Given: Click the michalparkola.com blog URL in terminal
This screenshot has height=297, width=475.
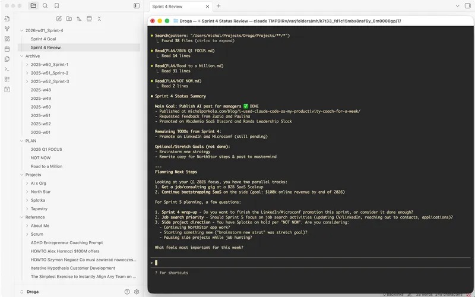Looking at the screenshot, I should [274, 111].
